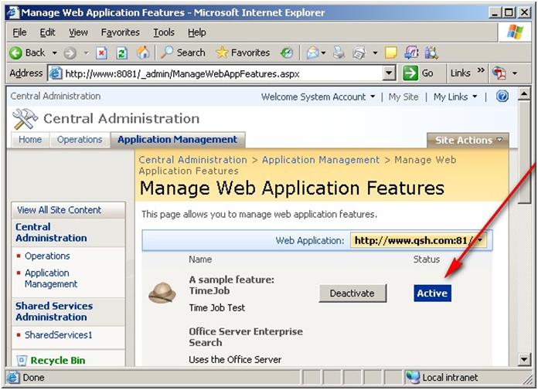Viewport: 538px width, 390px height.
Task: Click the binoculars toolbar icon
Action: (431, 53)
